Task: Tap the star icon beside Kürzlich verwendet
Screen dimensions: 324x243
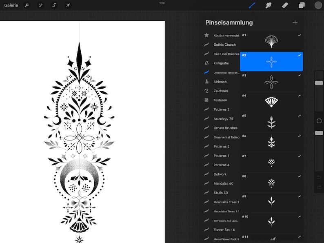Action: tap(206, 35)
